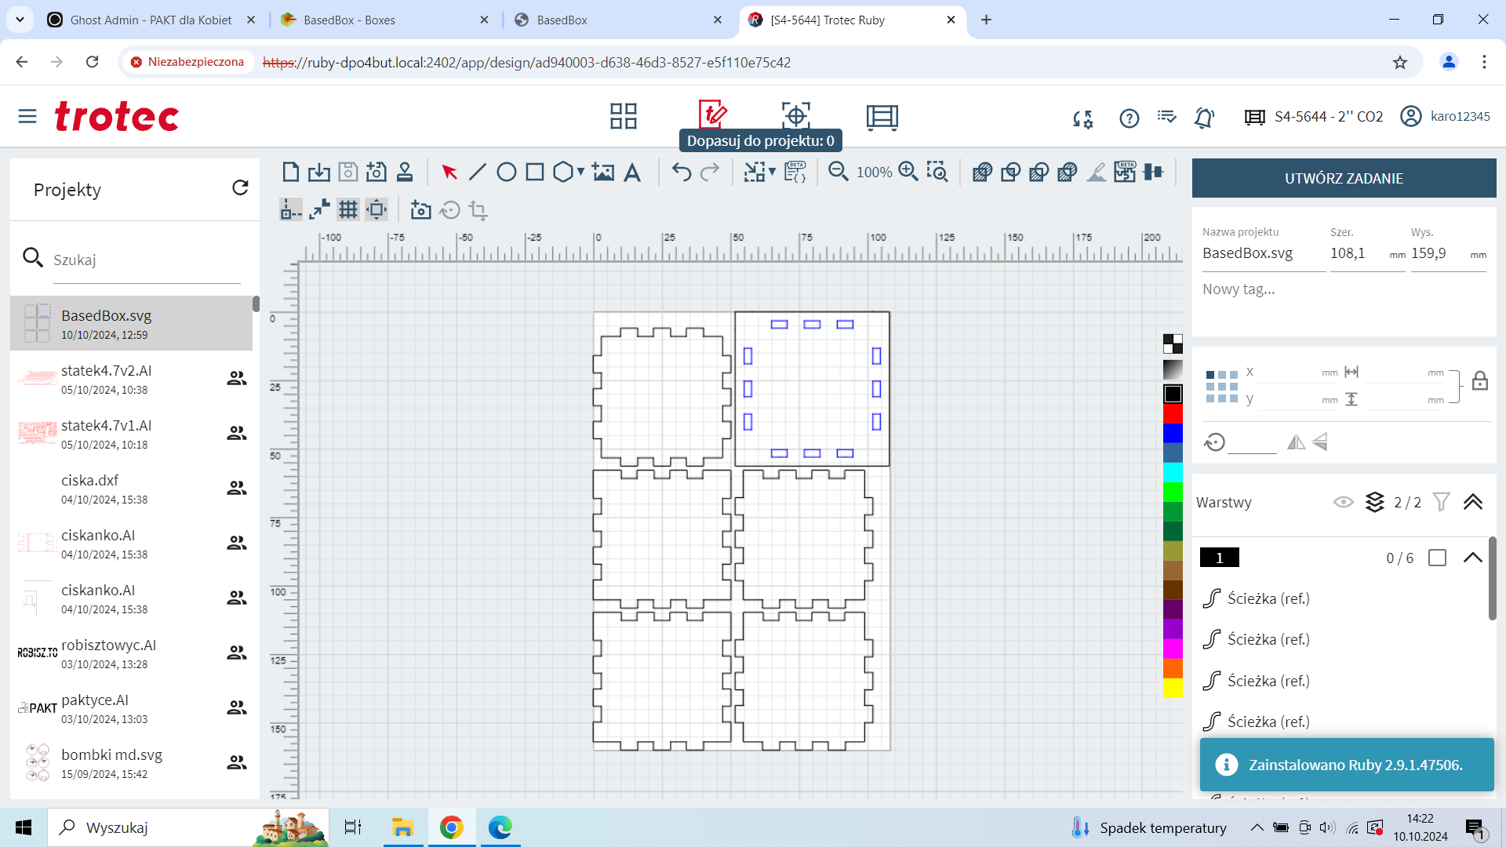Click the Nowy tag input field
This screenshot has height=847, width=1506.
[1344, 289]
